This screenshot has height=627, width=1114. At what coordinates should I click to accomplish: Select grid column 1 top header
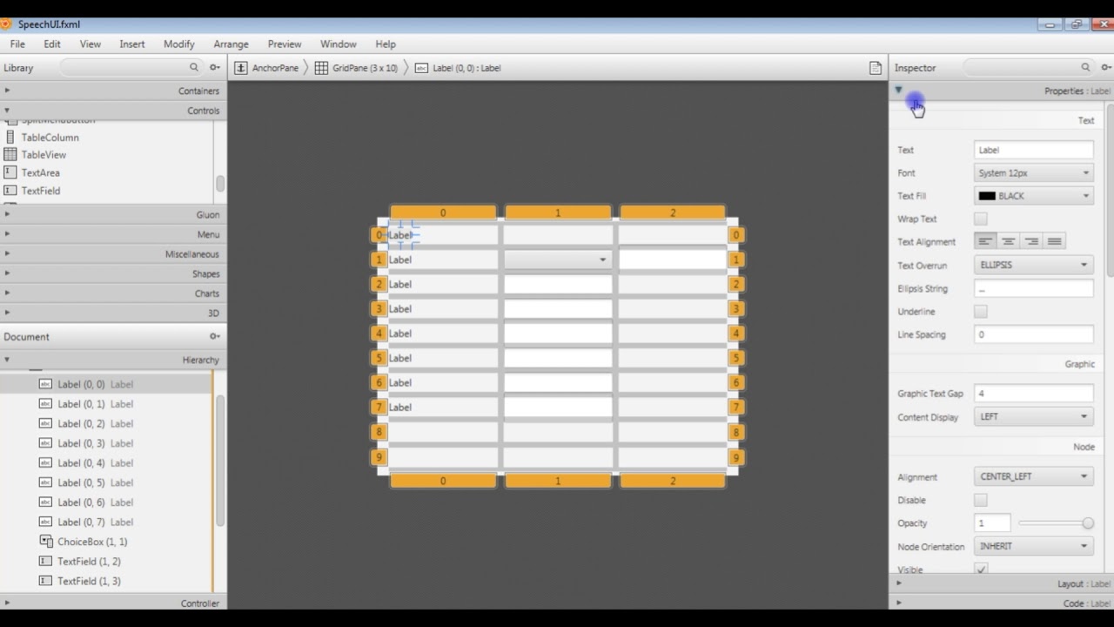point(558,212)
